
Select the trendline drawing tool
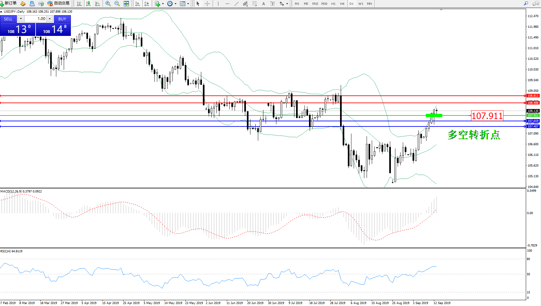(x=237, y=4)
